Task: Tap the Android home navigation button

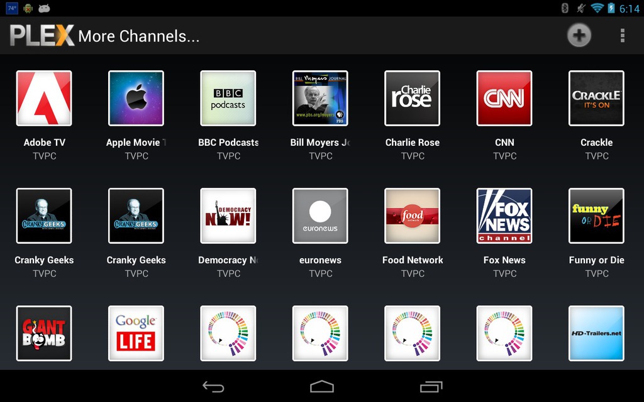Action: coord(322,386)
